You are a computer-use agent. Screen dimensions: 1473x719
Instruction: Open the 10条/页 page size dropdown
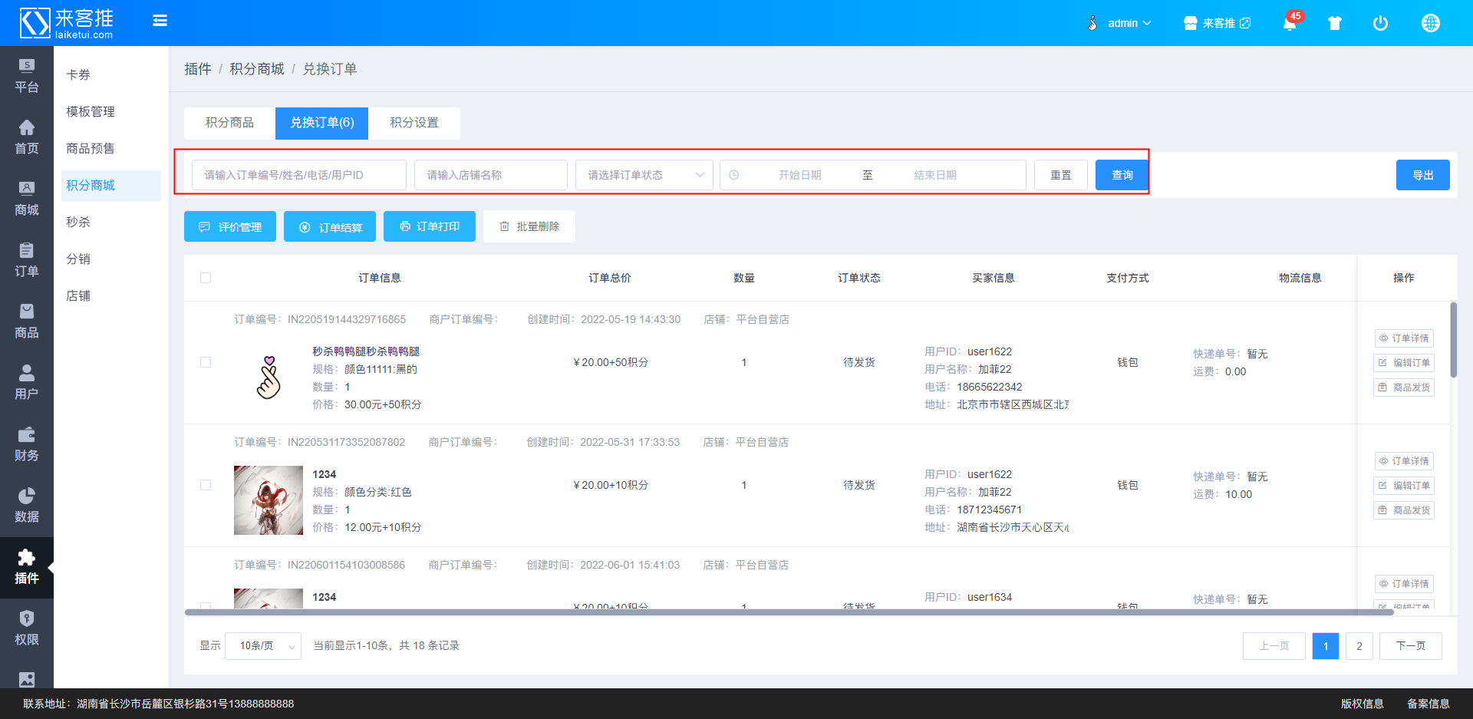[263, 646]
